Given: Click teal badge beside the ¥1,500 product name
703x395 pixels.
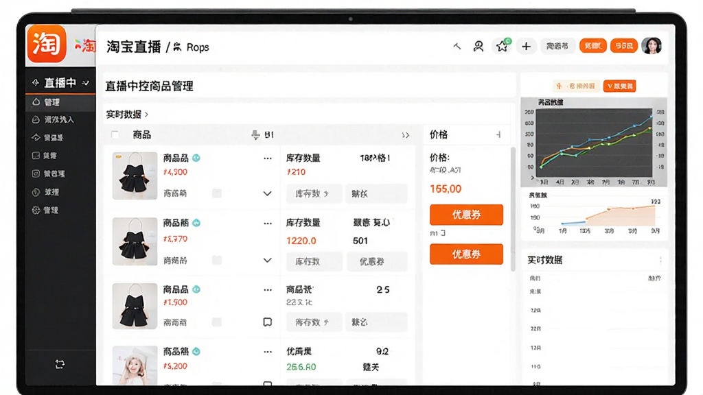Looking at the screenshot, I should coord(196,289).
